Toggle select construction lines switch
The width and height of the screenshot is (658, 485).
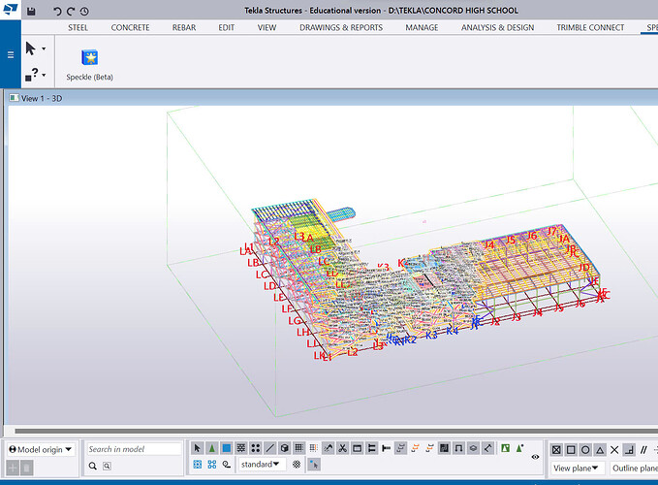pos(269,448)
